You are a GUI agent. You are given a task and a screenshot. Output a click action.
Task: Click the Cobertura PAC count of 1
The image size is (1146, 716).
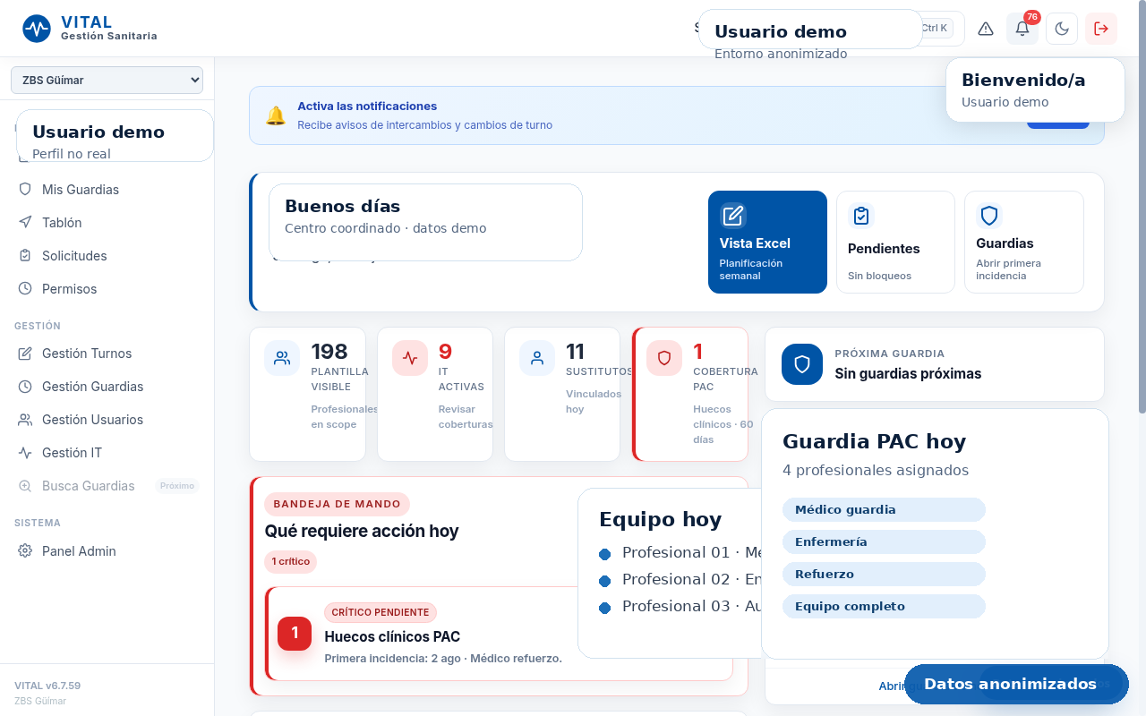click(x=698, y=352)
